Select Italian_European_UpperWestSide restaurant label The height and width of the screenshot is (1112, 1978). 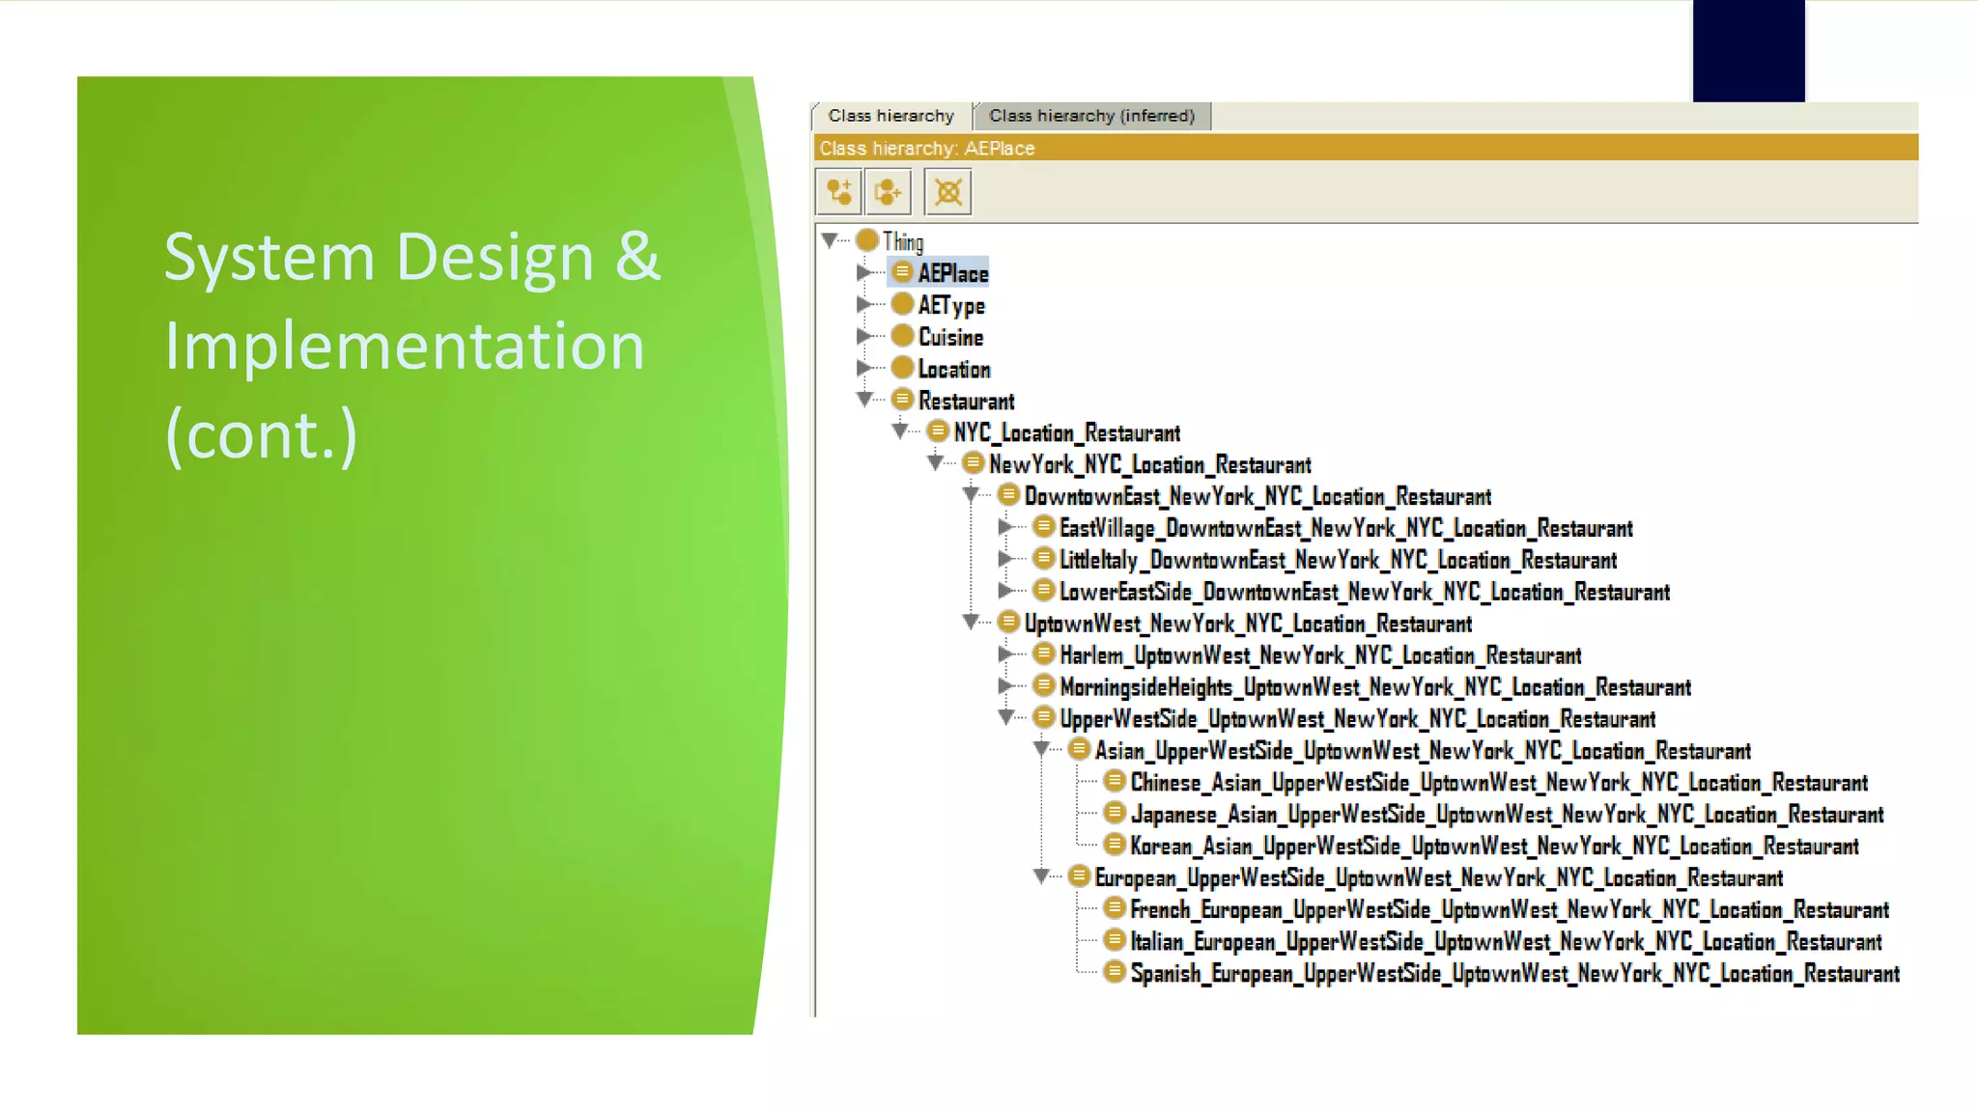click(x=1506, y=942)
